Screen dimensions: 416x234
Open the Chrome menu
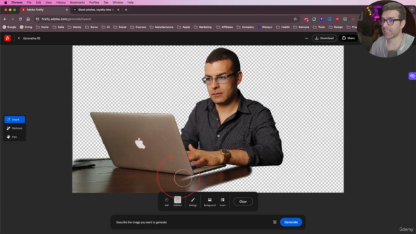[x=17, y=3]
